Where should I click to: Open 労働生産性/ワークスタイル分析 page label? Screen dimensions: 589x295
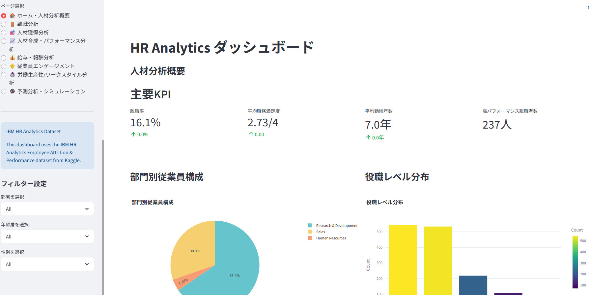48,79
